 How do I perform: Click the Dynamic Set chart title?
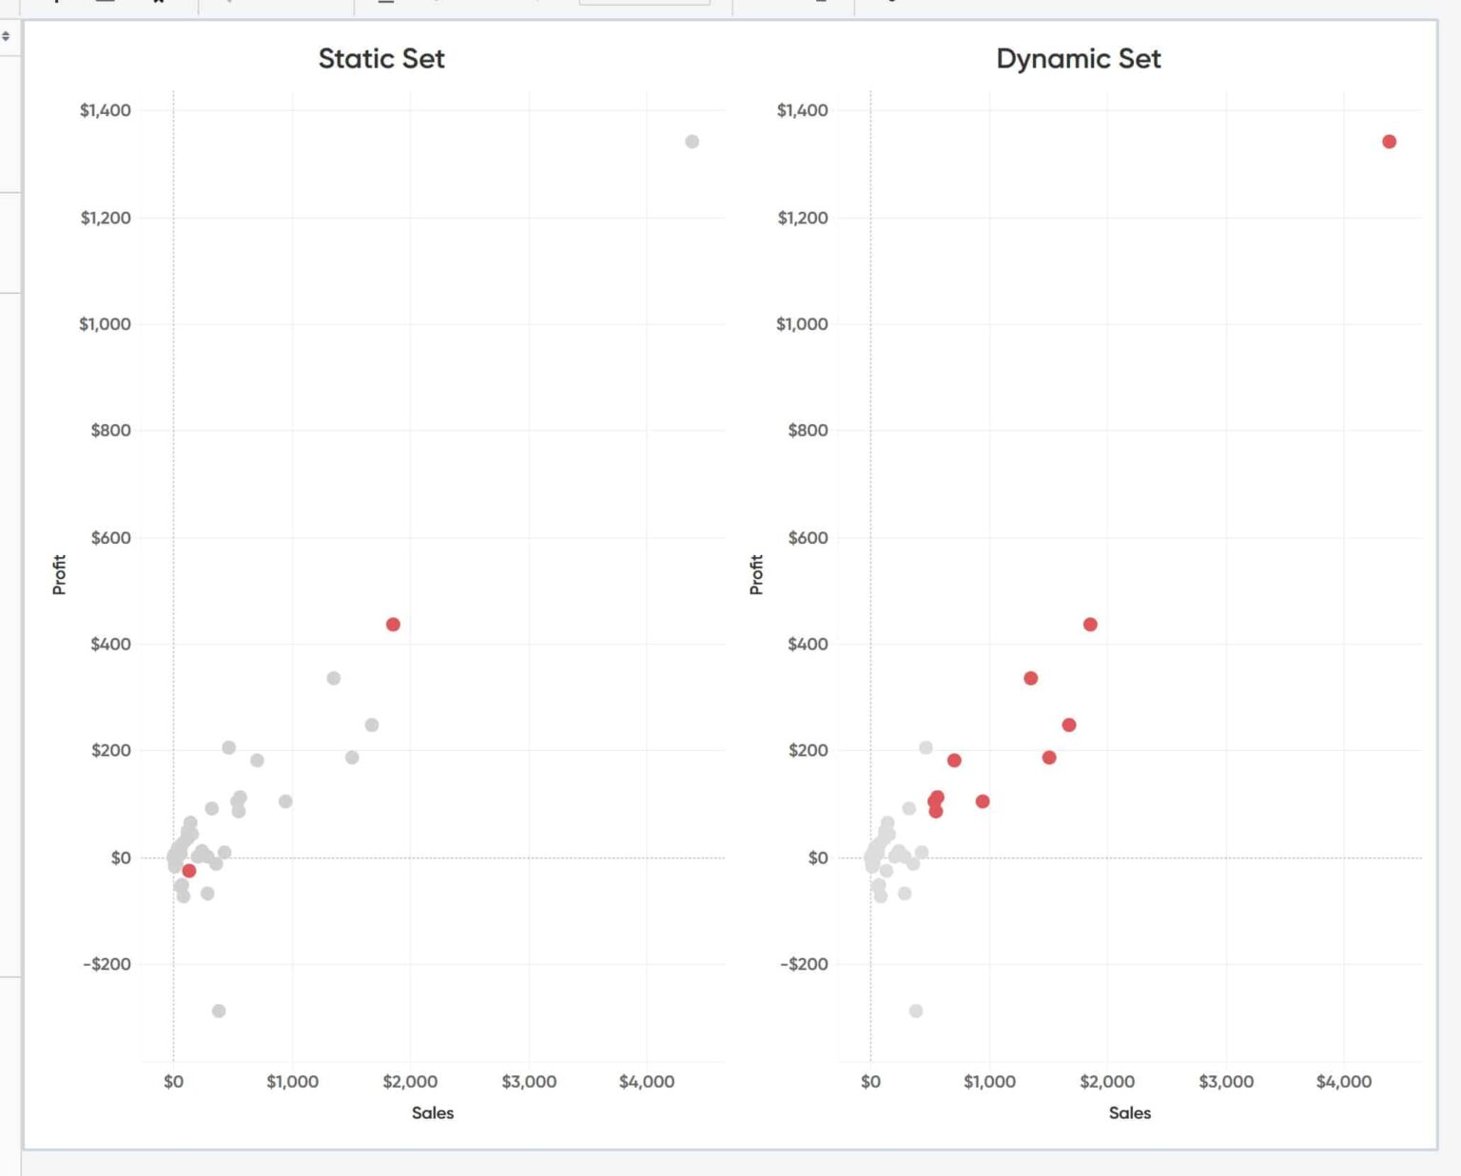pyautogui.click(x=1078, y=58)
